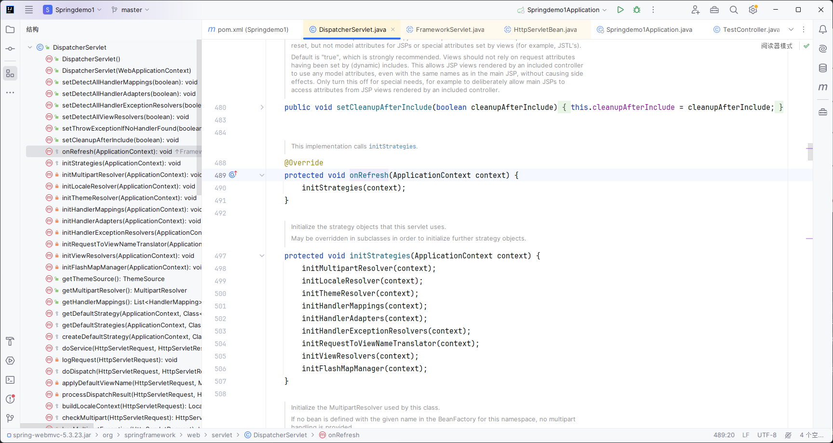Switch to TestController.java tab
The image size is (833, 443).
746,29
